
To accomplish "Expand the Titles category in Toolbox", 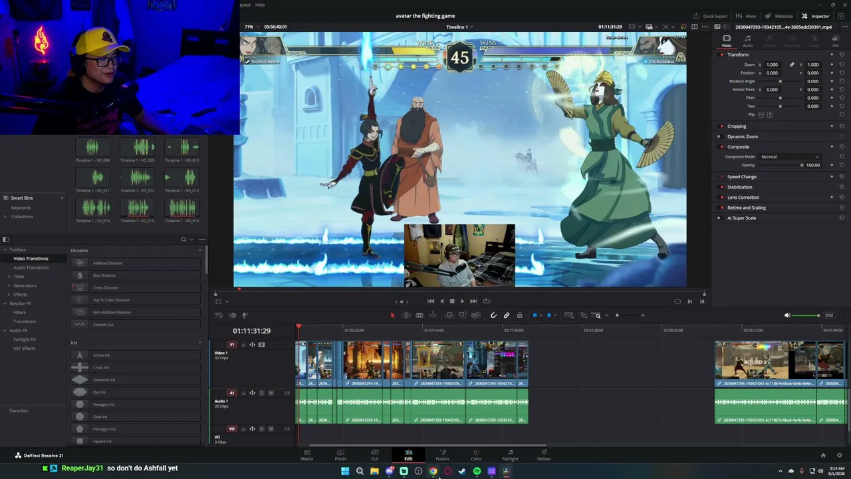I will [9, 276].
